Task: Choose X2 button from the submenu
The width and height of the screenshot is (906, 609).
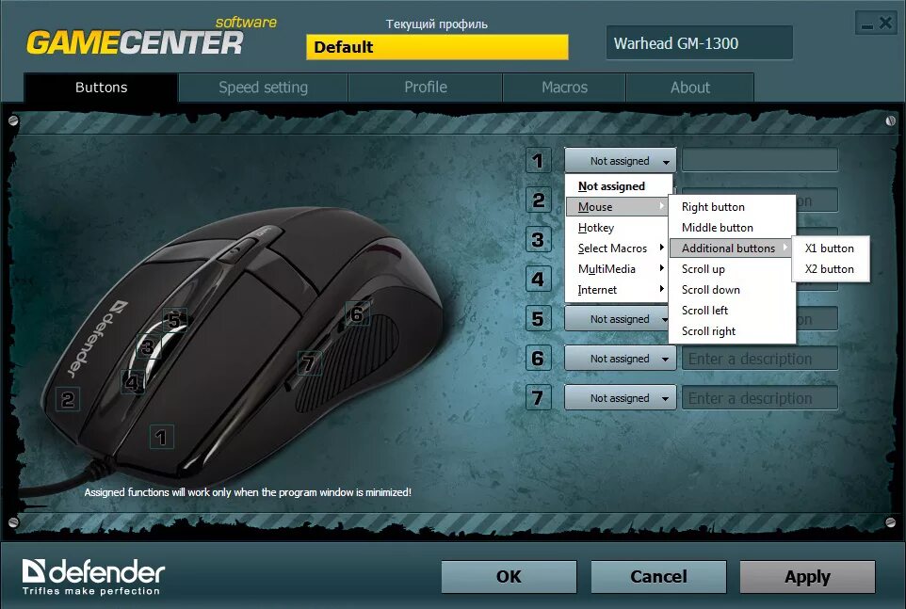Action: [831, 269]
